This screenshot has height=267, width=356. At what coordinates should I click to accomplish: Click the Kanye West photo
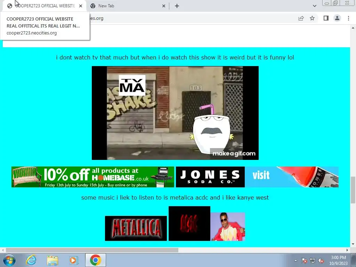coord(228,227)
